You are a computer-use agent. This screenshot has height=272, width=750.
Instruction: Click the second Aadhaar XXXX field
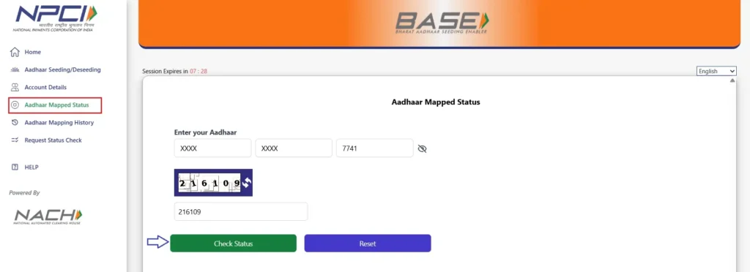294,148
